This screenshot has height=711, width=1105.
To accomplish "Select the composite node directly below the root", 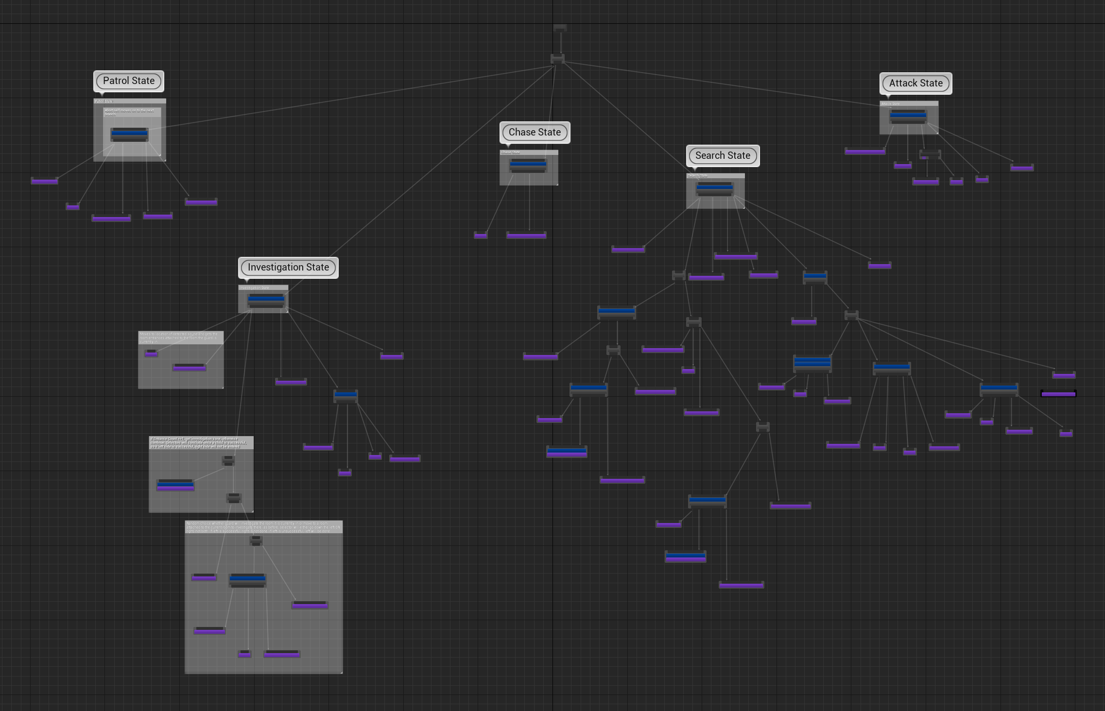I will coord(557,59).
